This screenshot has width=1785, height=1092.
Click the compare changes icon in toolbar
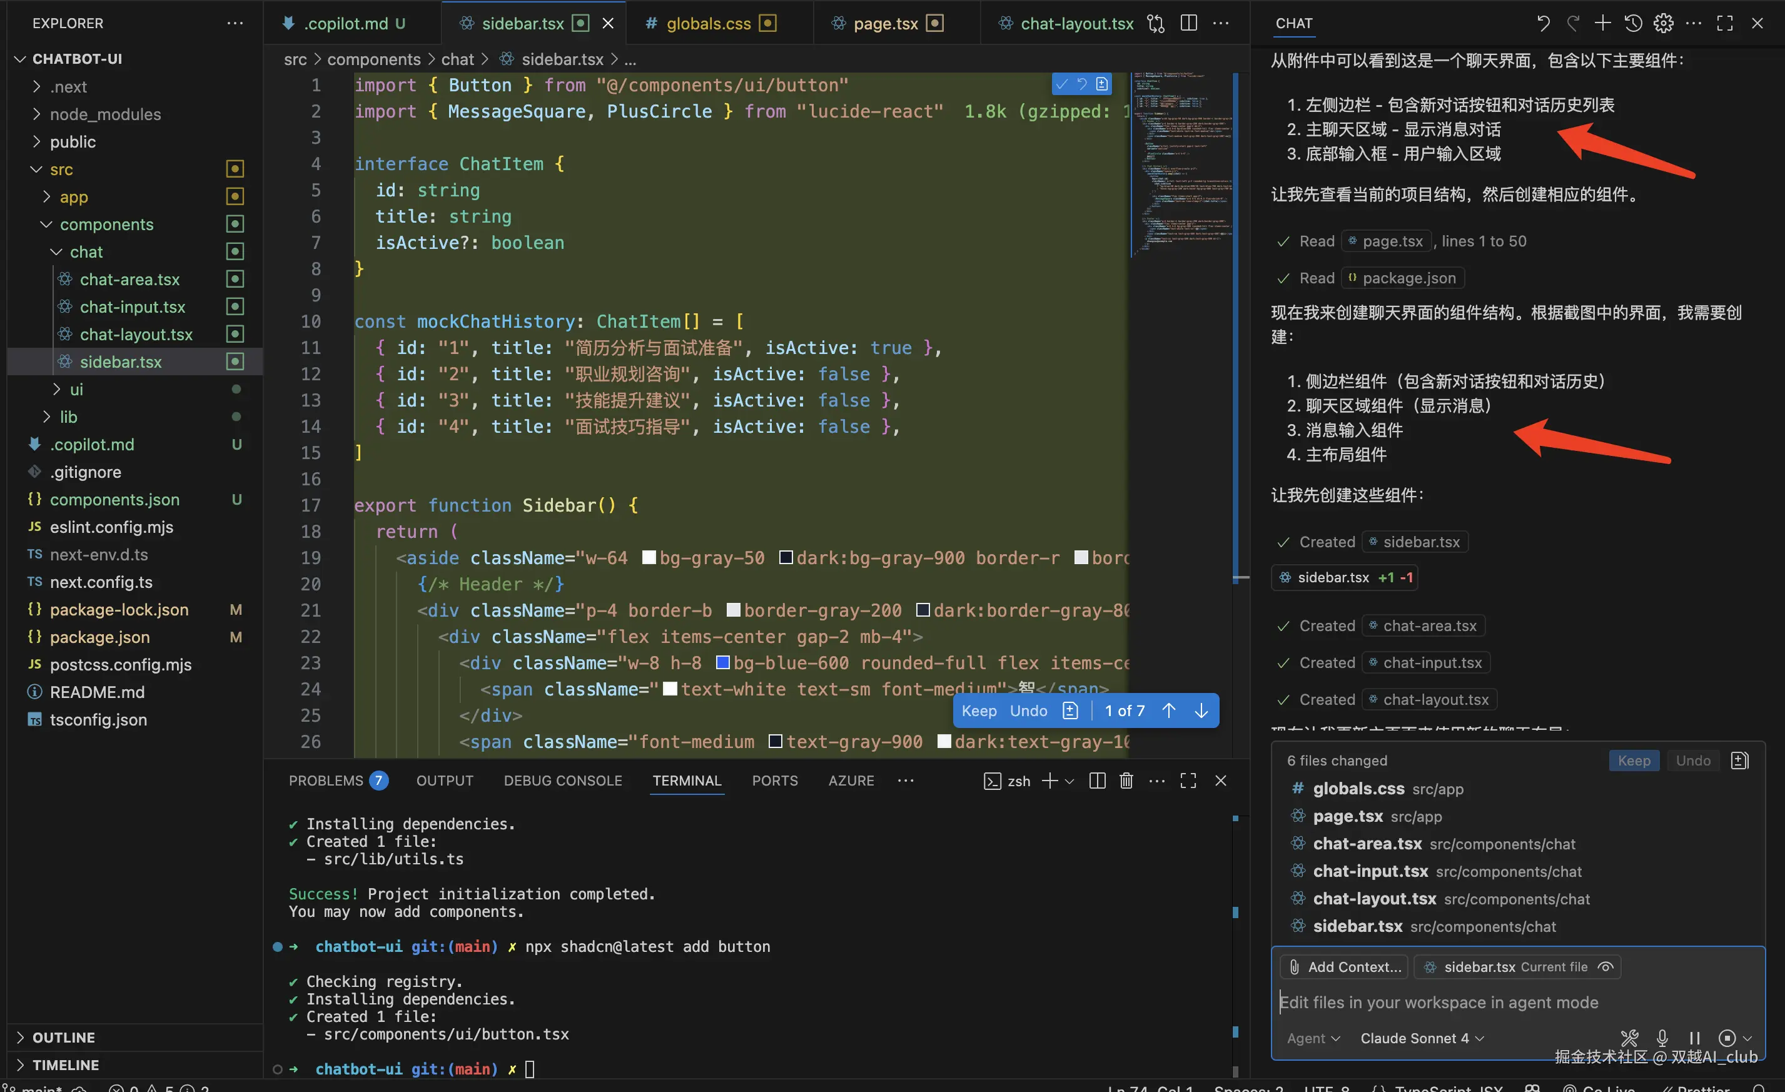(1155, 23)
